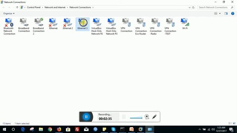
Task: Expand the chevron after Control Panel breadcrumb
Action: (43, 7)
